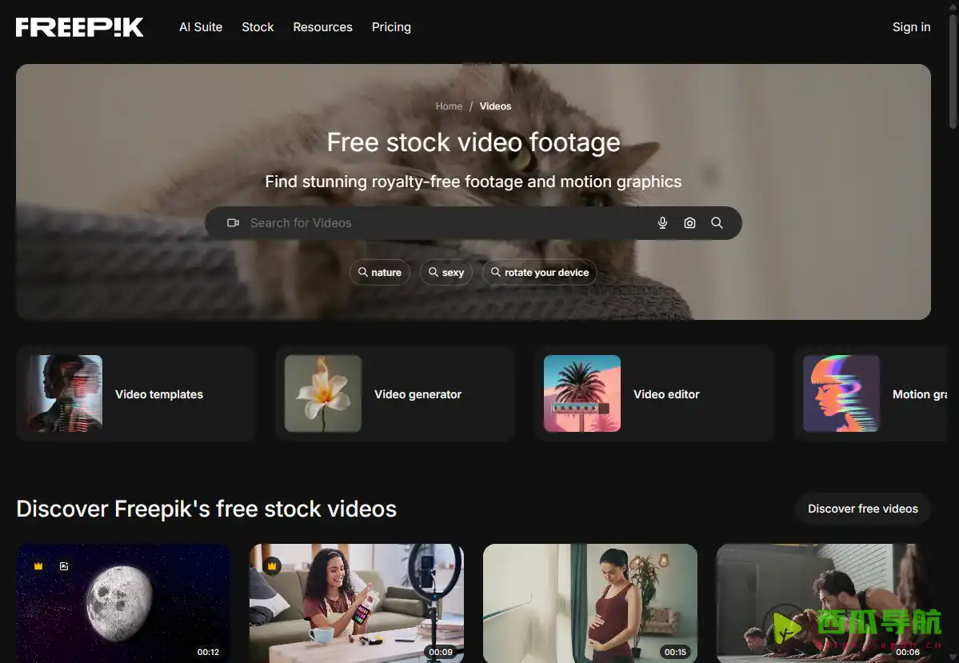Expand the Stock menu

258,27
